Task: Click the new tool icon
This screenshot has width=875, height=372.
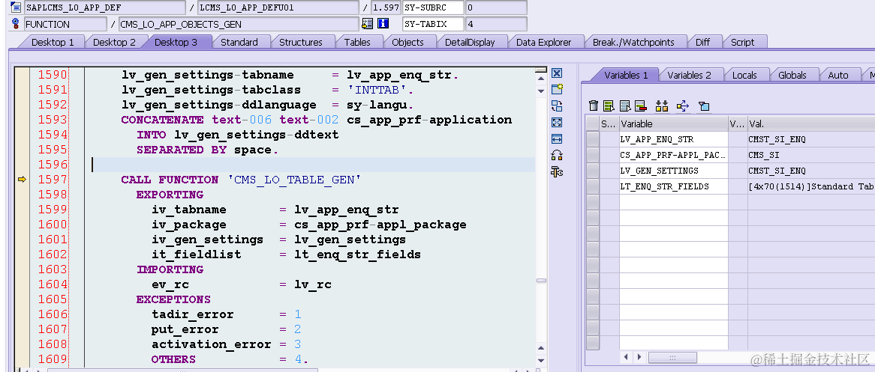Action: (556, 89)
